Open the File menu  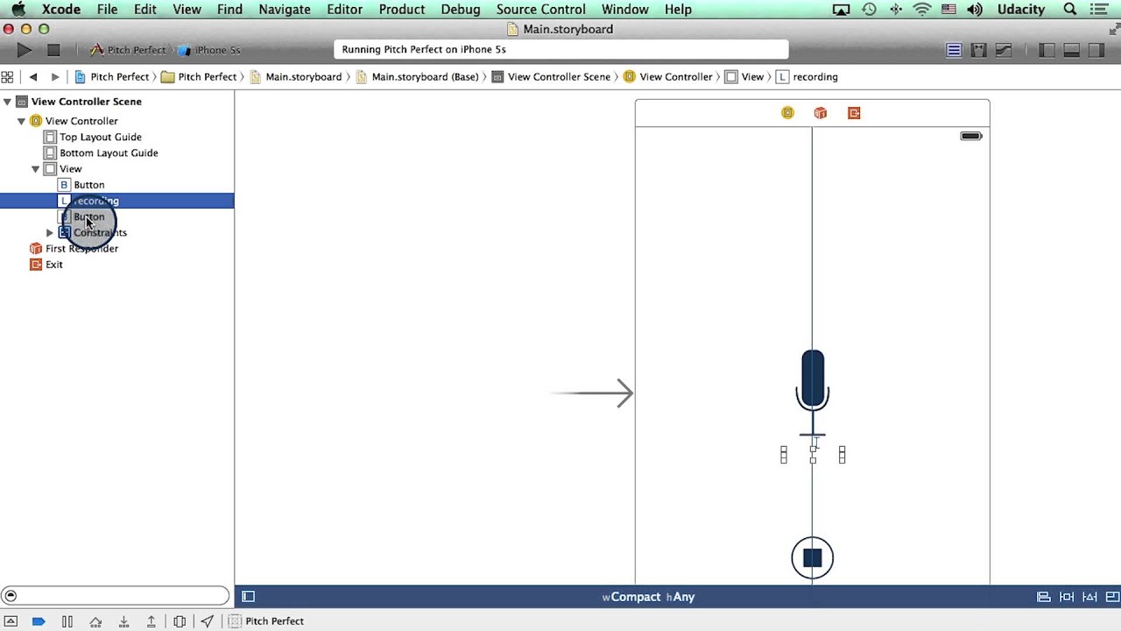point(107,10)
